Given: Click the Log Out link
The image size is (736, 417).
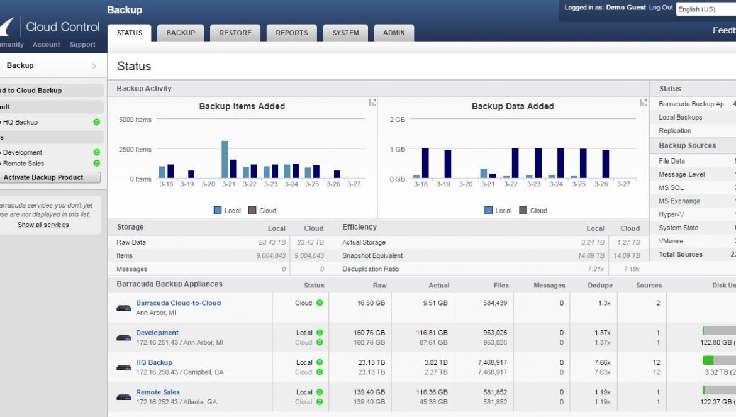Looking at the screenshot, I should pyautogui.click(x=661, y=8).
